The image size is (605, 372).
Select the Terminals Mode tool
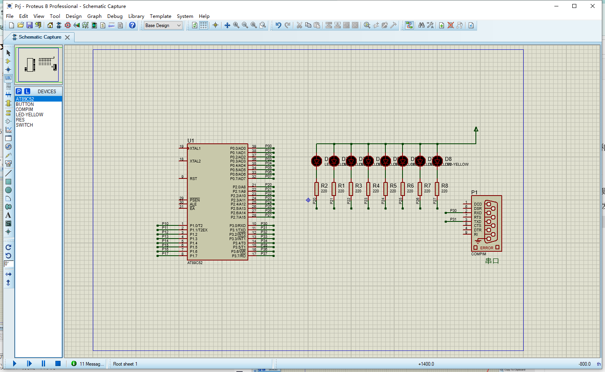click(x=8, y=112)
